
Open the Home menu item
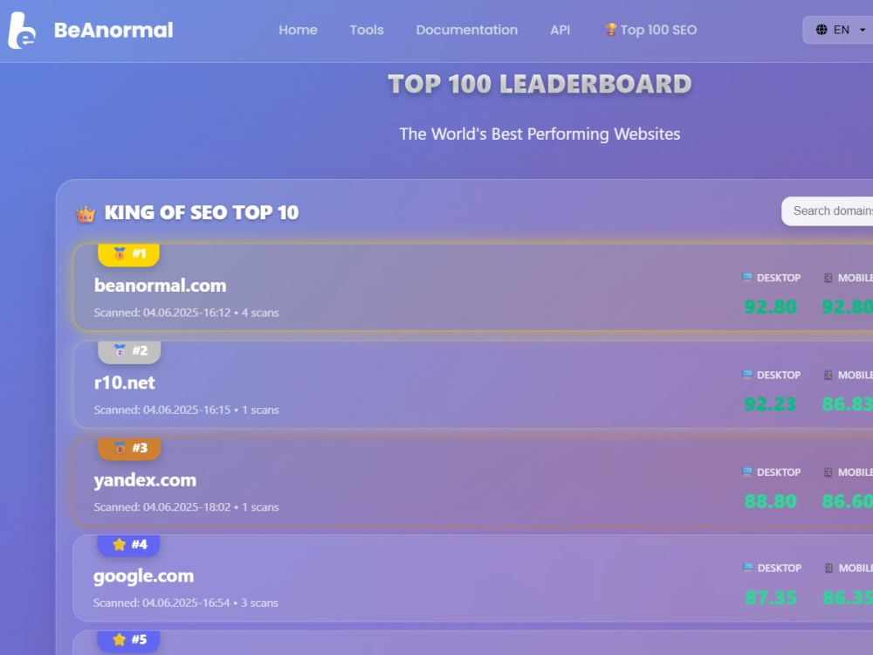[x=298, y=30]
